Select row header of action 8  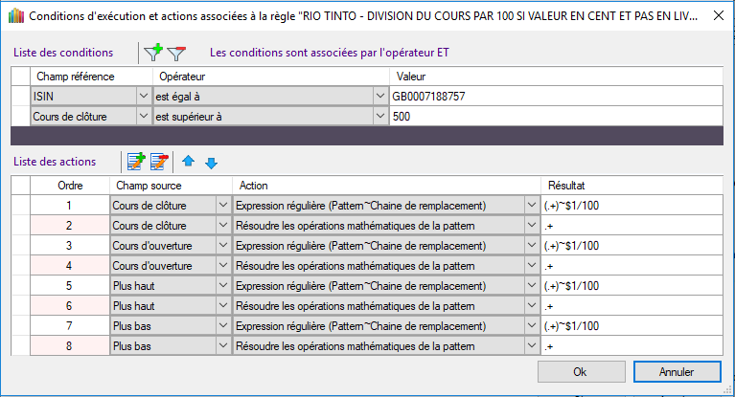20,346
